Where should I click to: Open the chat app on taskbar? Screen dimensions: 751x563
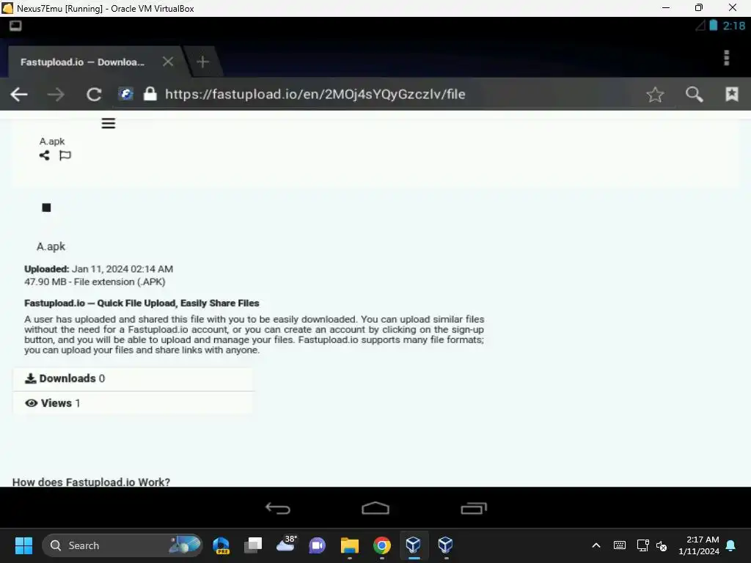click(318, 545)
